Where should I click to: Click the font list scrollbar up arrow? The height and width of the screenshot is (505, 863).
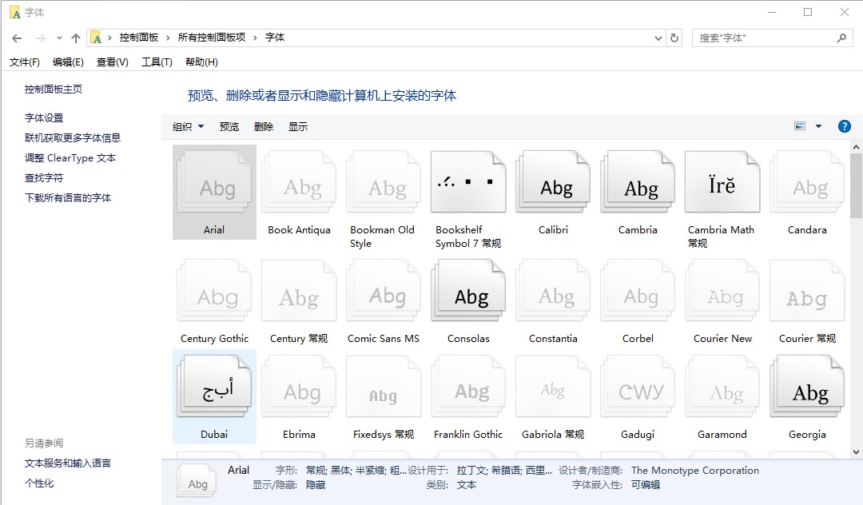click(856, 148)
